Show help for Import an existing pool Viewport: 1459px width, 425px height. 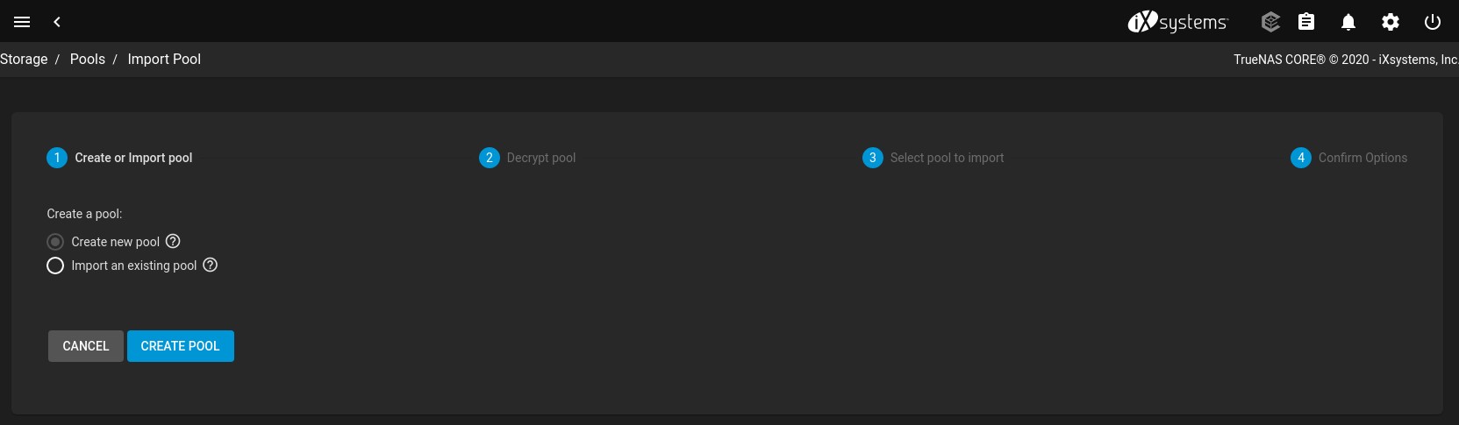(x=211, y=265)
